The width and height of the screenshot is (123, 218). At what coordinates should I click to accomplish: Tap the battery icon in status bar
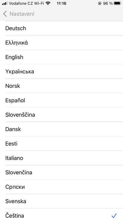point(117,3)
